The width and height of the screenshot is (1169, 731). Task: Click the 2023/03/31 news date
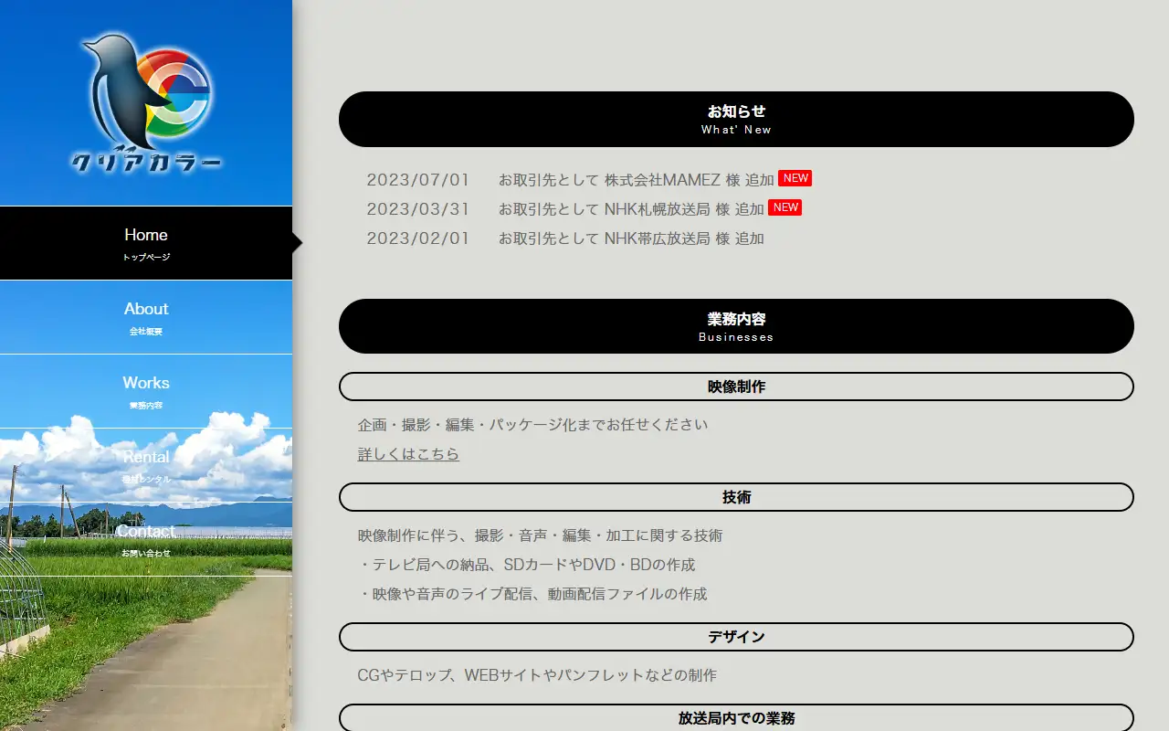[418, 209]
